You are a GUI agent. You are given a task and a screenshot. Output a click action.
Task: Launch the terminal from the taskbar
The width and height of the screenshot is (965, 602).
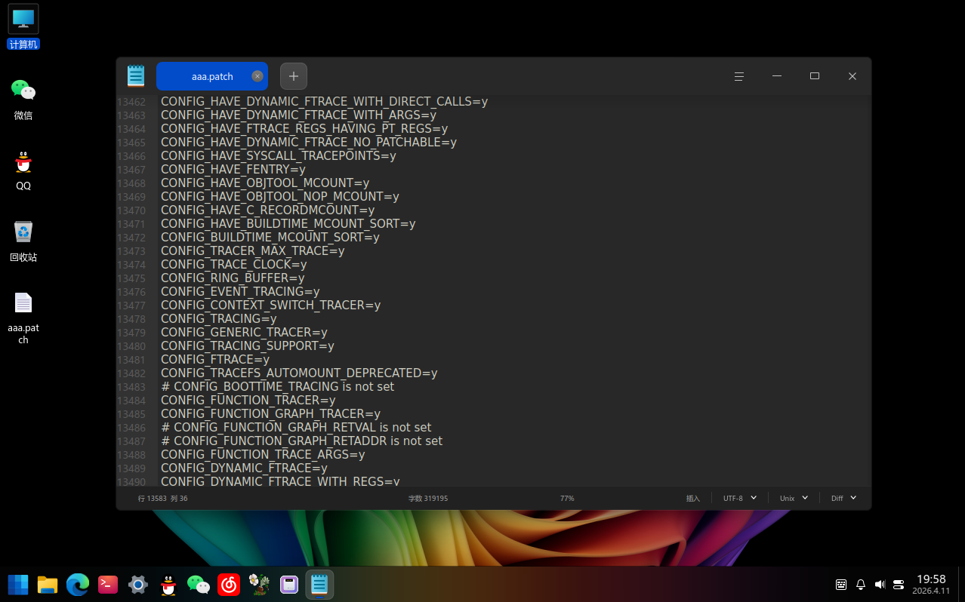pos(108,584)
